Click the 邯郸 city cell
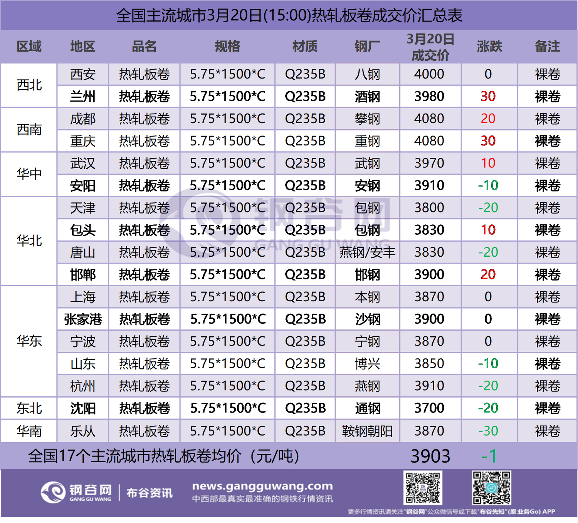578x523 pixels. tap(83, 275)
